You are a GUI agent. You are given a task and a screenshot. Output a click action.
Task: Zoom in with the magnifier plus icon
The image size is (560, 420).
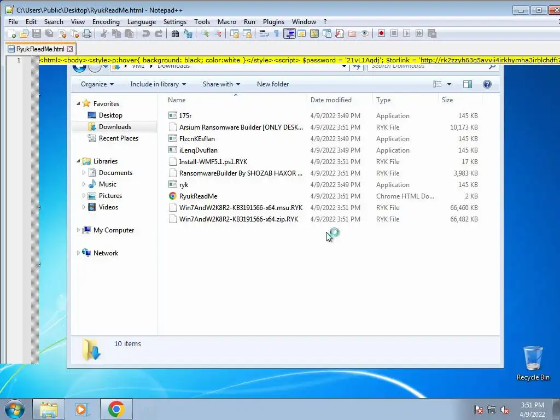[x=205, y=33]
